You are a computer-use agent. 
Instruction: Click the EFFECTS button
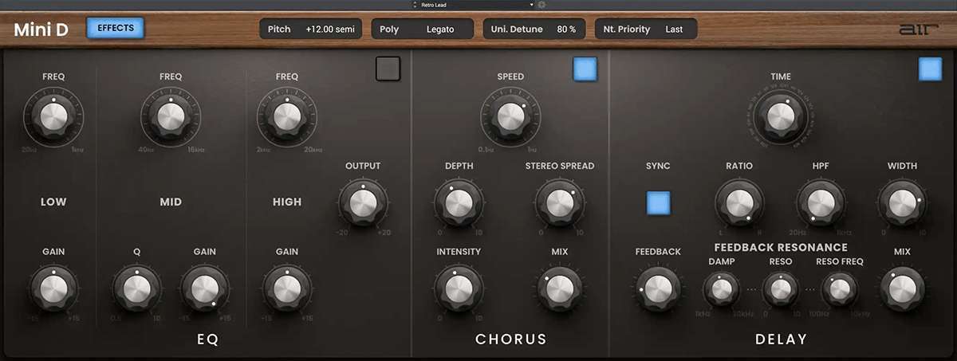pos(116,29)
